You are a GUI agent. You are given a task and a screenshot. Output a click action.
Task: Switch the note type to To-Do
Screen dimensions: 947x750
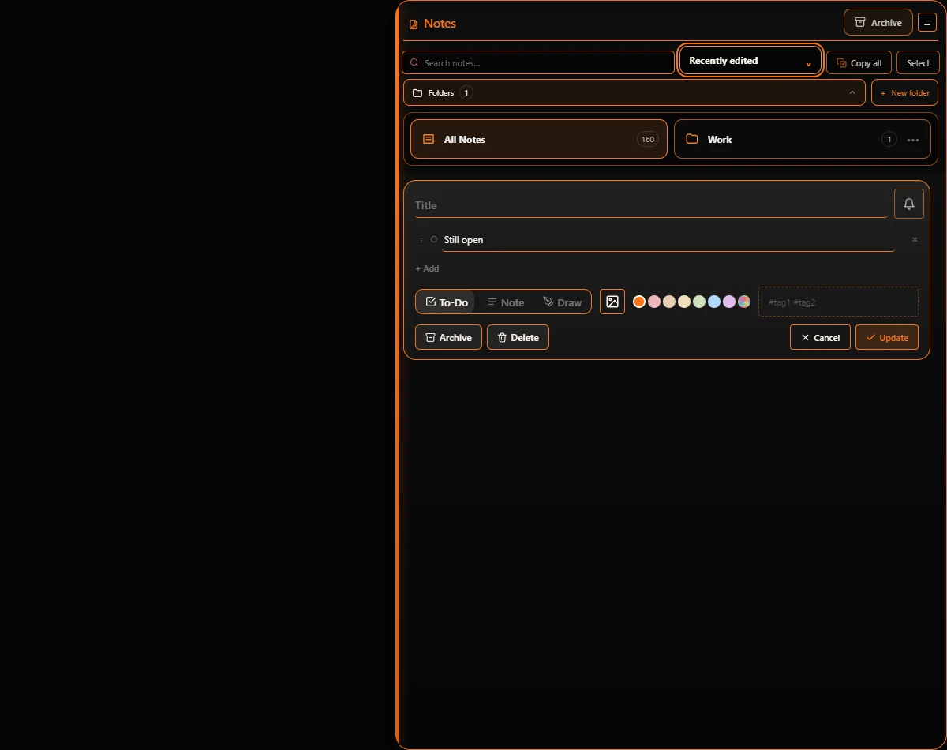click(x=447, y=302)
